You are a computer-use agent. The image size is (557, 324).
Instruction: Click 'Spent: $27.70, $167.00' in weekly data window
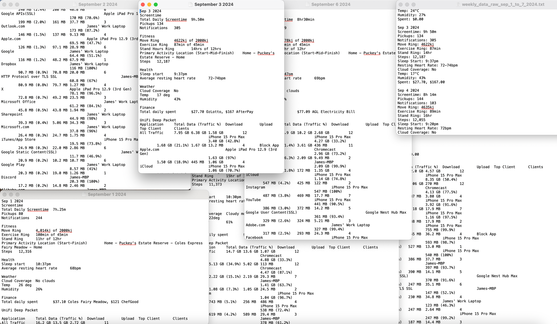(421, 82)
